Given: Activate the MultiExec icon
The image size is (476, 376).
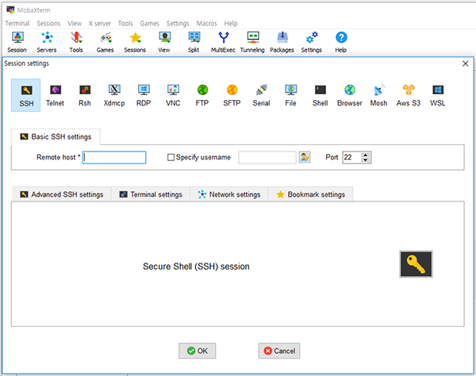Looking at the screenshot, I should 223,42.
